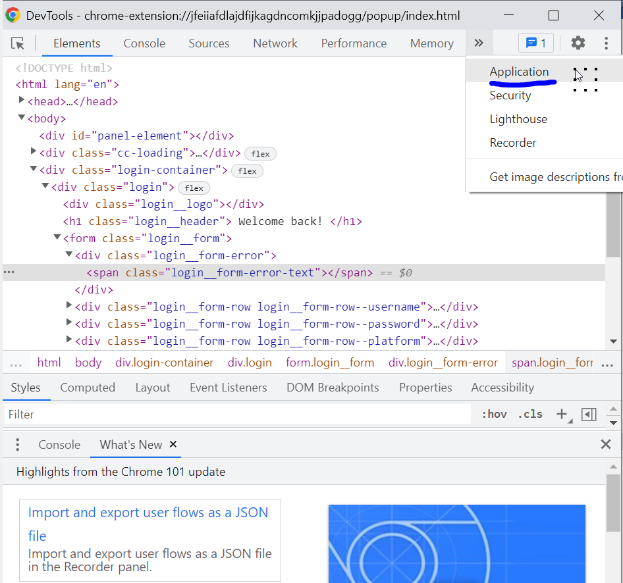Image resolution: width=623 pixels, height=583 pixels.
Task: Open Import and export user flows link
Action: (148, 524)
